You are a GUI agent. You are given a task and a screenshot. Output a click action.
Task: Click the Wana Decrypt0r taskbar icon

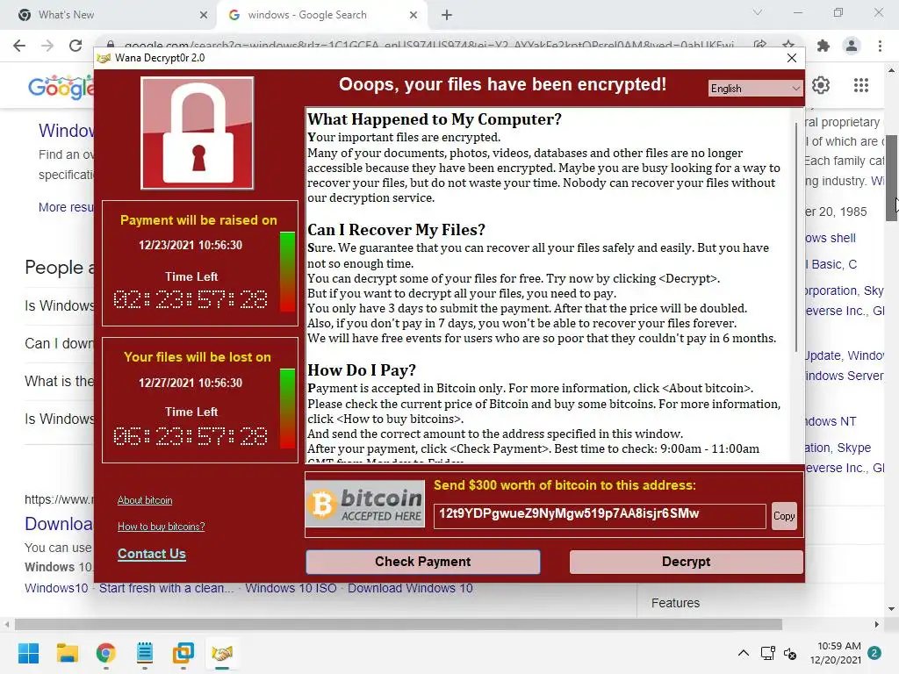pos(222,653)
